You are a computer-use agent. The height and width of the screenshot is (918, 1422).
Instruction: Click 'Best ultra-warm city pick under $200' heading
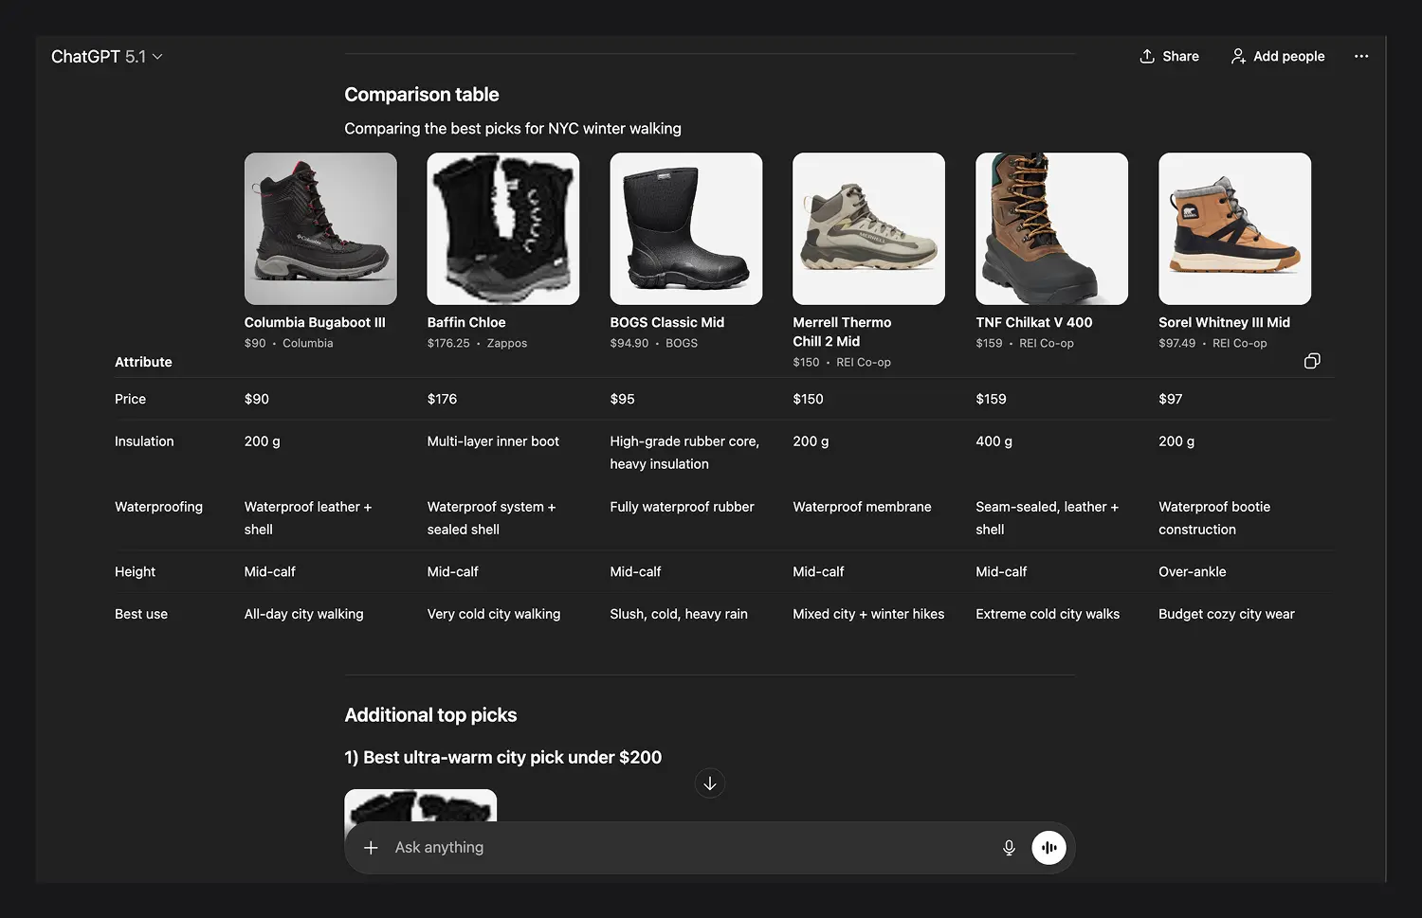click(503, 758)
